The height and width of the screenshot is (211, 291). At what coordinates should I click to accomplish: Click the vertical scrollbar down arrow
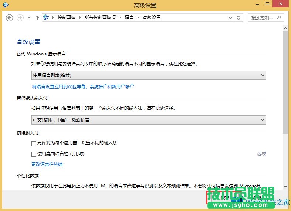click(285, 187)
